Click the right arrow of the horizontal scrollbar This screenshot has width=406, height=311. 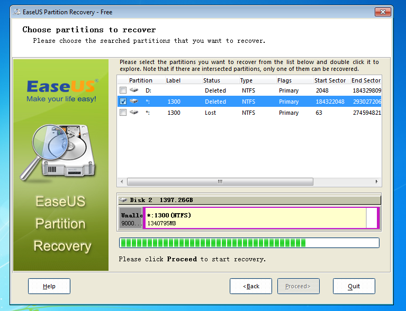point(377,181)
